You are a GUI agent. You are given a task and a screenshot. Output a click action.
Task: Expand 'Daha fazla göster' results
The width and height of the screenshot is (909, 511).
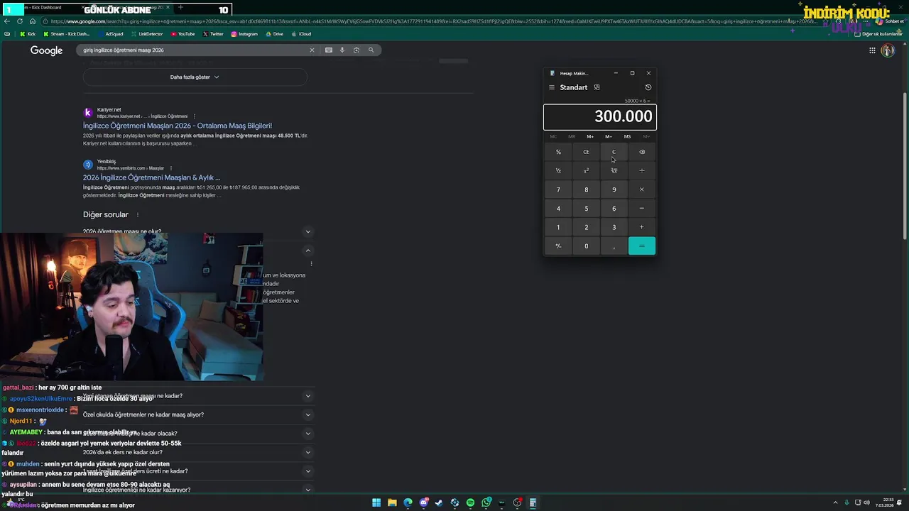pyautogui.click(x=195, y=77)
